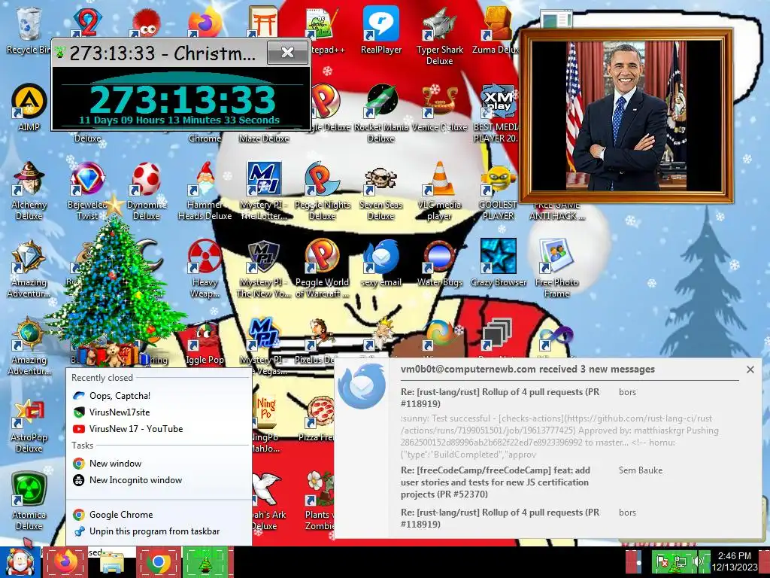Click the volume speaker tray icon
Screen dimensions: 770x578
[697, 561]
